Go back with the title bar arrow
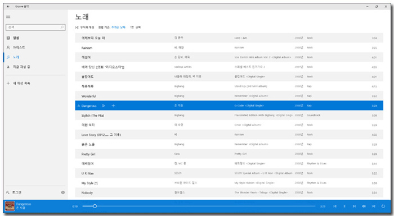Screen dimensions: 394x216 [8, 7]
